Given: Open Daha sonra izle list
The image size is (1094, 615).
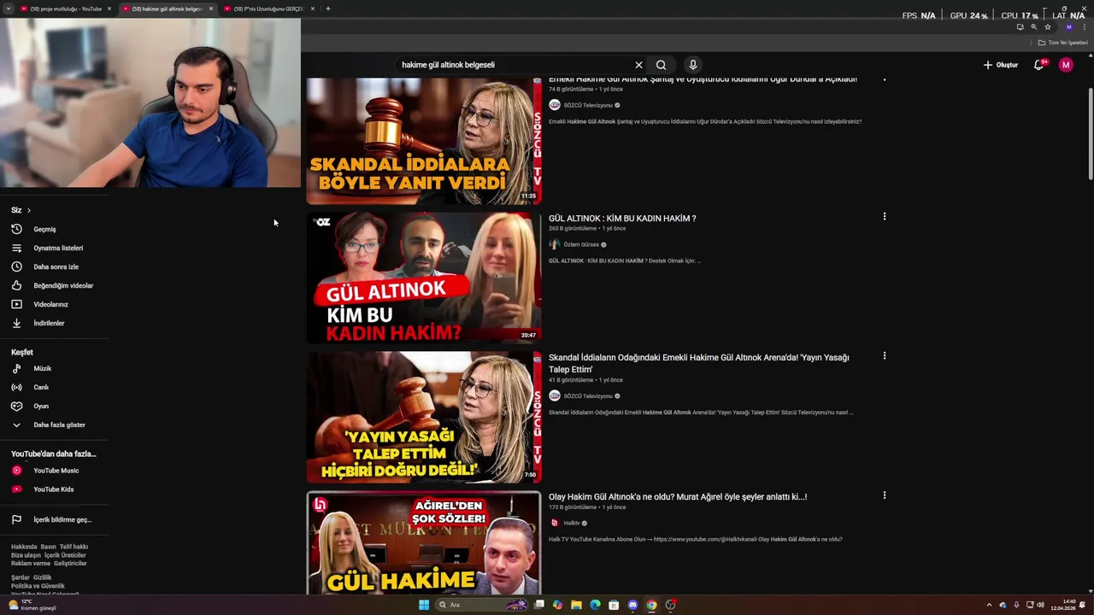Looking at the screenshot, I should tap(56, 266).
